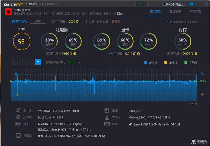Select the FPS combo box field
Viewport: 210px width, 146px height.
tap(26, 62)
